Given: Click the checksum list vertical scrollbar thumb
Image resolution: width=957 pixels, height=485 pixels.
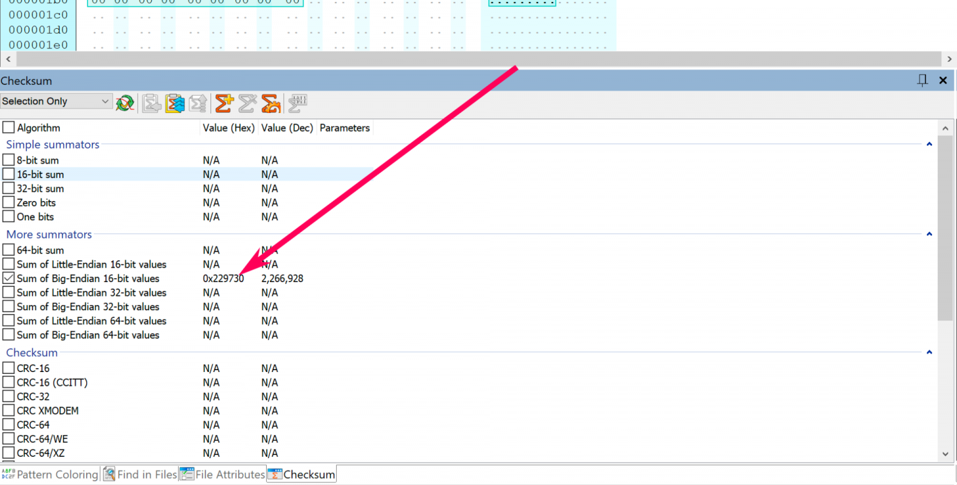Looking at the screenshot, I should [946, 227].
